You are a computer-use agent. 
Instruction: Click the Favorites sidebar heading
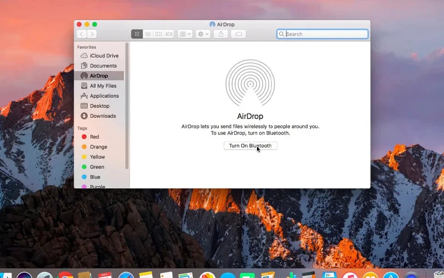[87, 47]
